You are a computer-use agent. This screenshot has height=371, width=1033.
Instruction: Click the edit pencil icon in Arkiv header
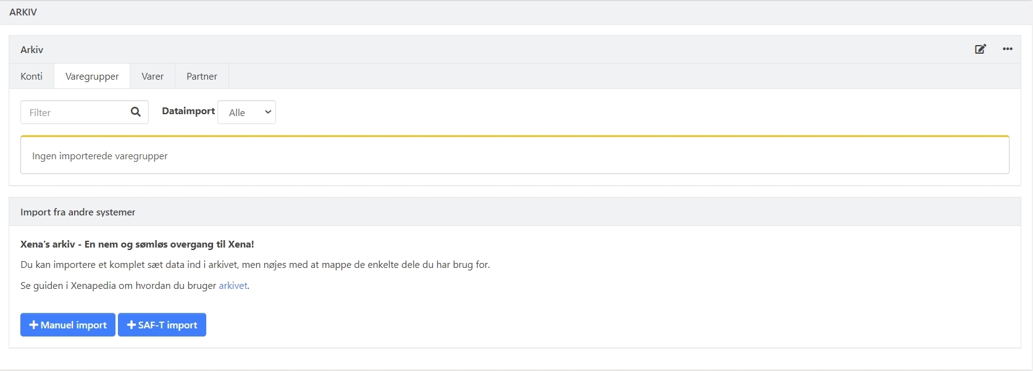pos(981,49)
